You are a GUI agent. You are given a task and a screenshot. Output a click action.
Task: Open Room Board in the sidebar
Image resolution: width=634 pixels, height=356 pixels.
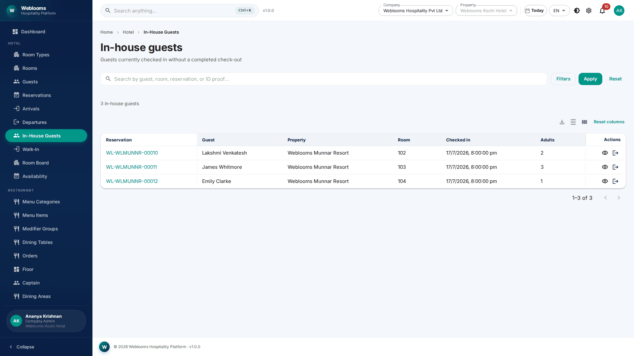click(46, 163)
